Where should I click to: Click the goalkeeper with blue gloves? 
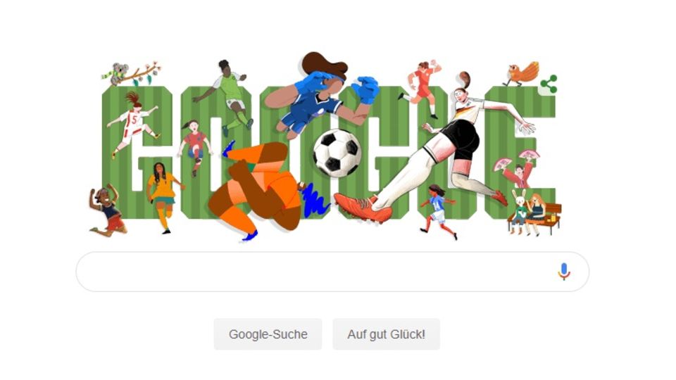point(321,95)
